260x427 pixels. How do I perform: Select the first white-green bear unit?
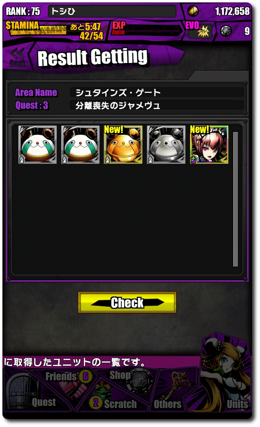(x=37, y=145)
